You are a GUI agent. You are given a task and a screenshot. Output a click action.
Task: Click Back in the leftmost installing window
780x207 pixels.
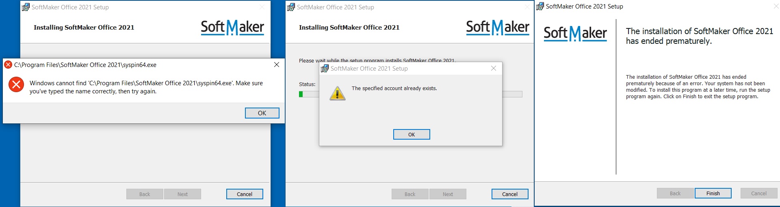145,194
